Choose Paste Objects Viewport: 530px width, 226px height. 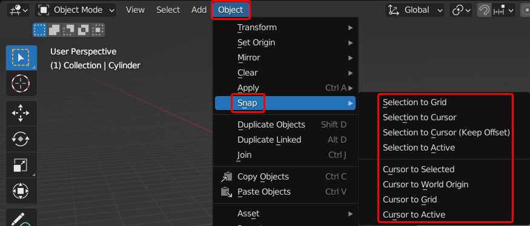coord(285,192)
